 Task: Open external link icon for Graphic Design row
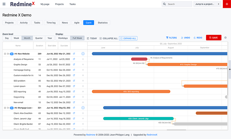74,65
